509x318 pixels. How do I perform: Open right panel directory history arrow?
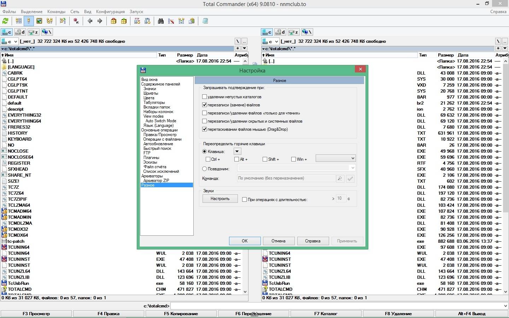point(505,48)
